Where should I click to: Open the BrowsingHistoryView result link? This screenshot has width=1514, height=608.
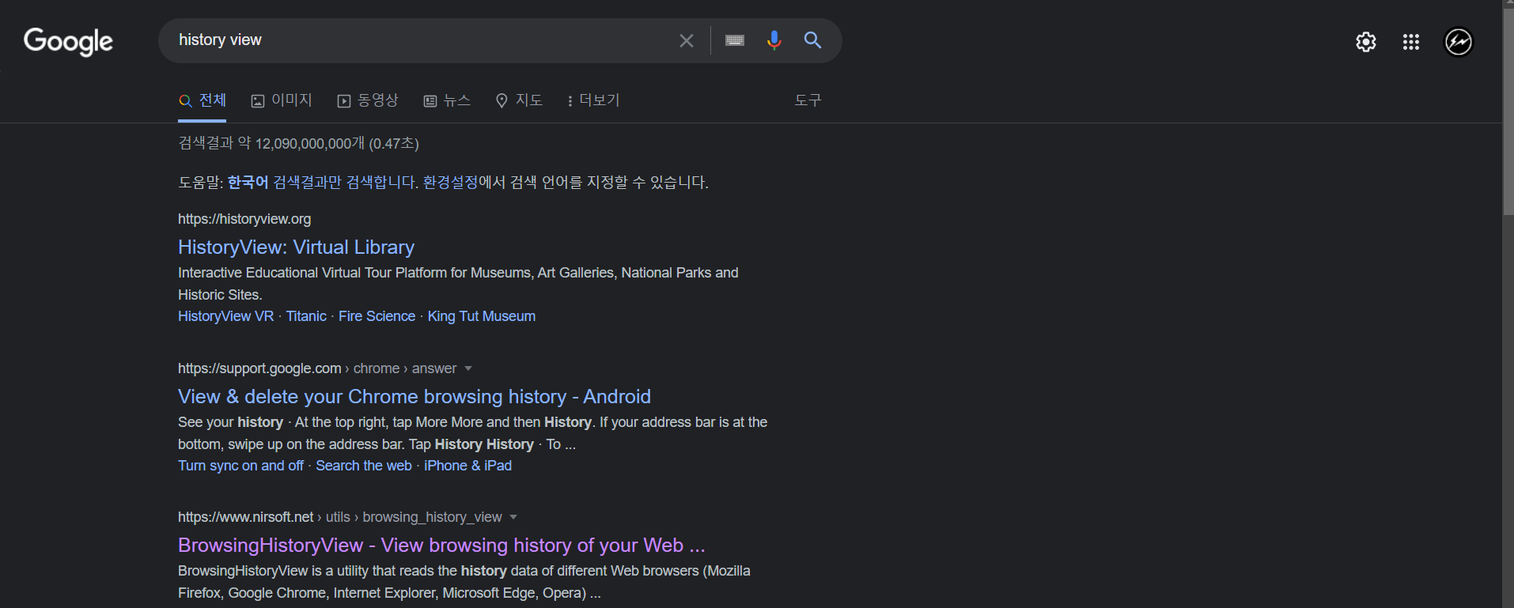click(x=441, y=546)
